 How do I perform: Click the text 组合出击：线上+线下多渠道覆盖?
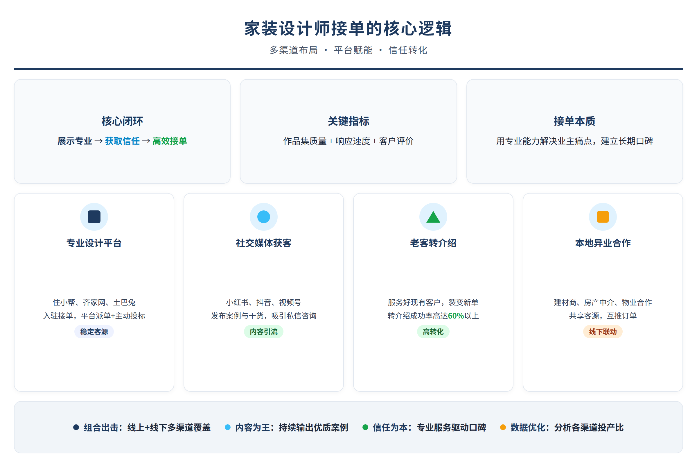tap(147, 427)
